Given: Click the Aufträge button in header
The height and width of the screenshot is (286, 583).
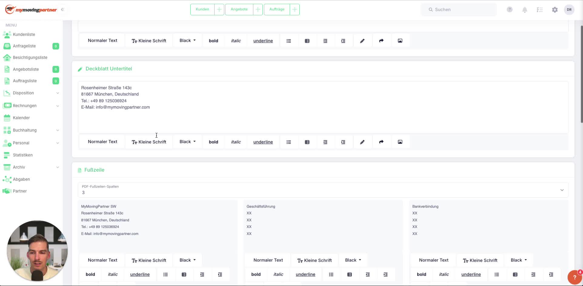Looking at the screenshot, I should click(x=277, y=9).
